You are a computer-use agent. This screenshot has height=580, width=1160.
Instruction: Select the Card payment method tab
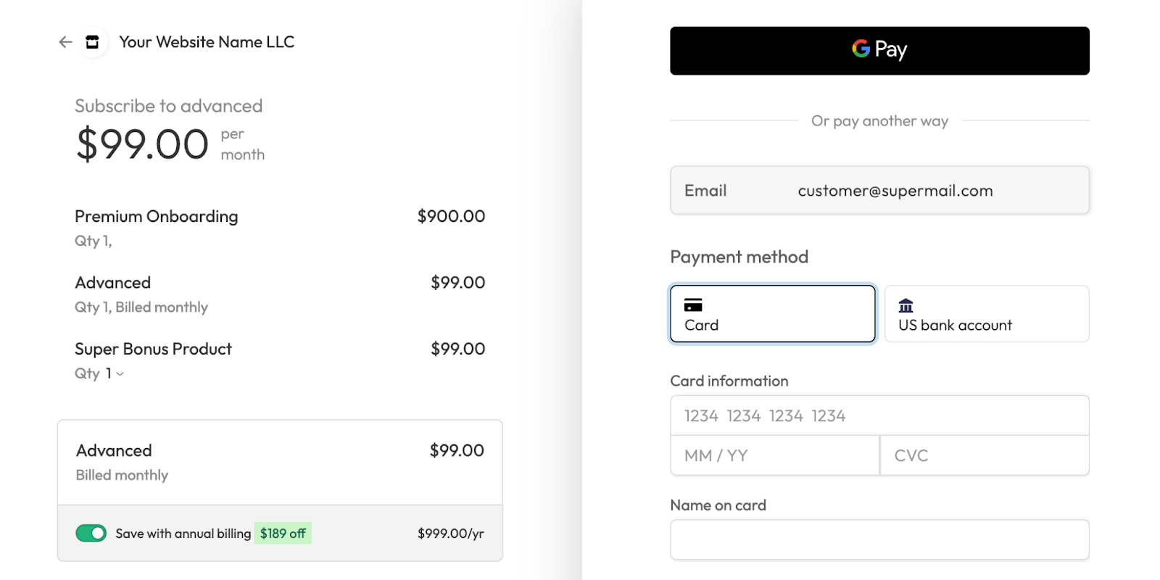[772, 314]
